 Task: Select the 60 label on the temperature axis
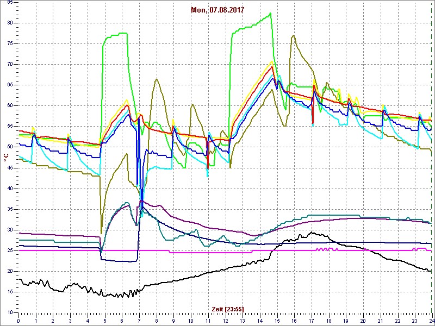point(10,105)
